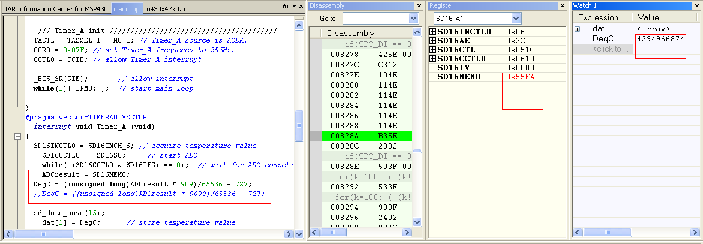Close the editor window tab

(301, 6)
